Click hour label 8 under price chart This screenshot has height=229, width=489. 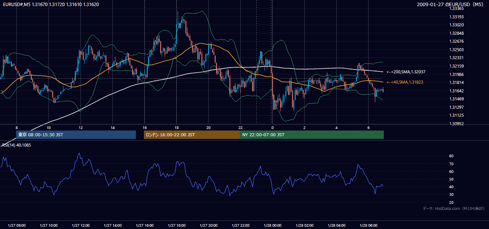tap(16, 127)
